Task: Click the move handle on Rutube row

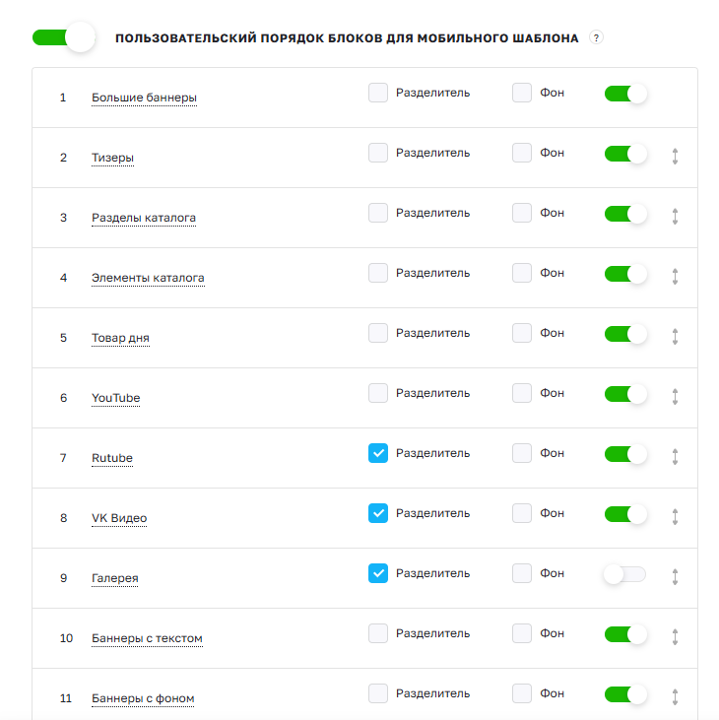Action: (x=675, y=457)
